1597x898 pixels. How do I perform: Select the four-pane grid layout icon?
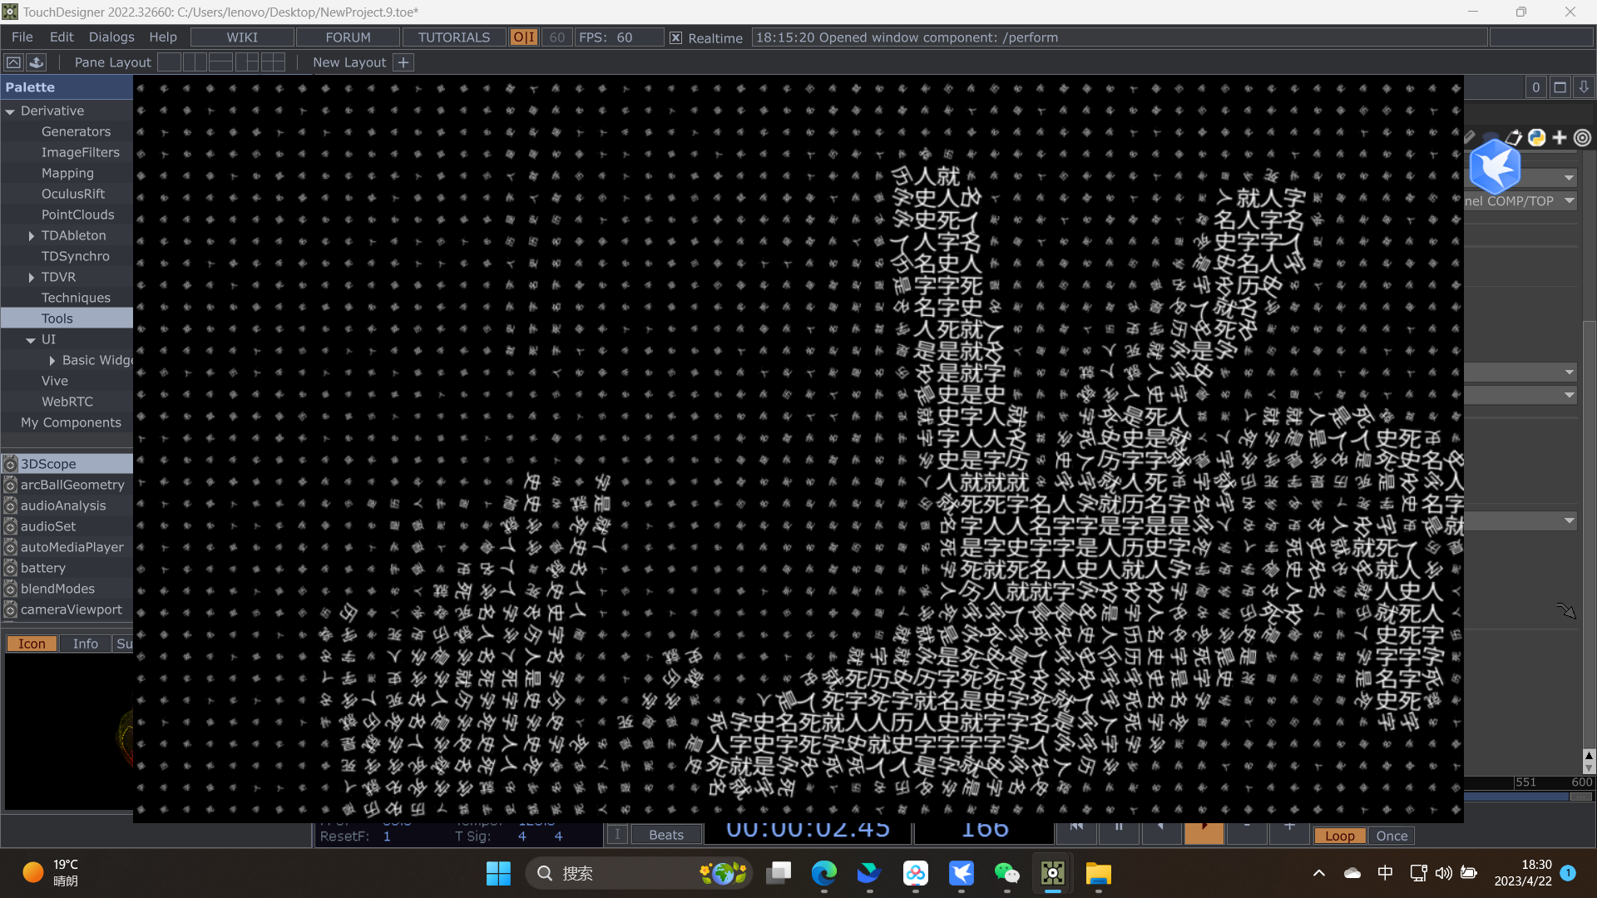click(x=273, y=62)
